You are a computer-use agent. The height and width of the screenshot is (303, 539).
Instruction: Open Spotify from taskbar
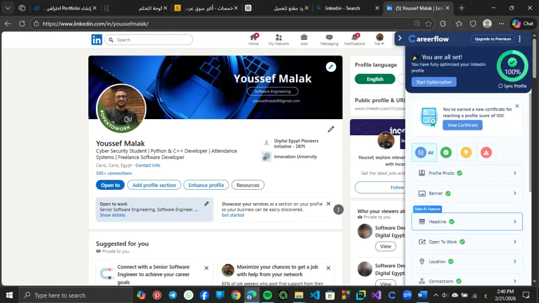pos(267,295)
